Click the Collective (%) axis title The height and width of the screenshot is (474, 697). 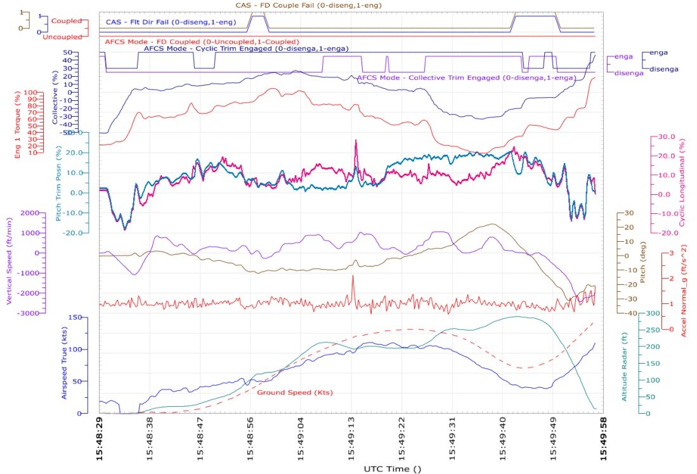coord(55,97)
